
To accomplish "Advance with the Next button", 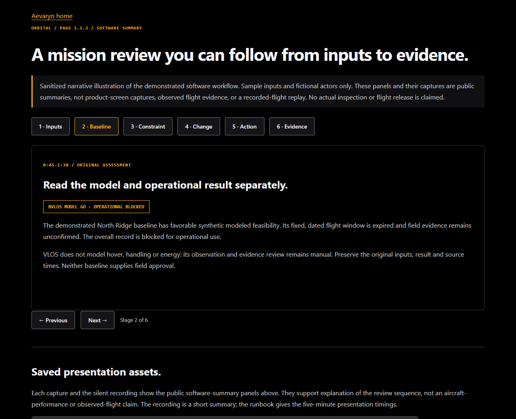I will pos(98,320).
